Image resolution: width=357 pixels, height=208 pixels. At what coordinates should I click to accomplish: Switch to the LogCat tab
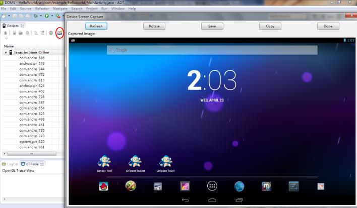pyautogui.click(x=10, y=164)
